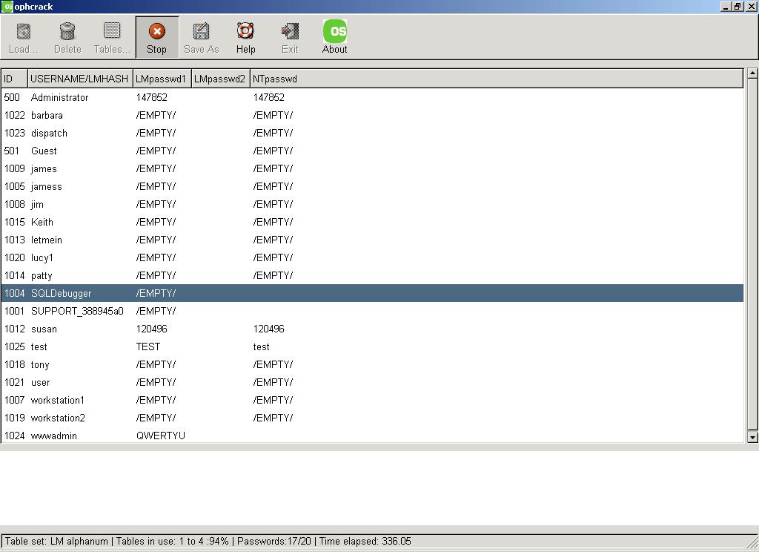
Task: Close the ophcrack window
Action: 752,6
